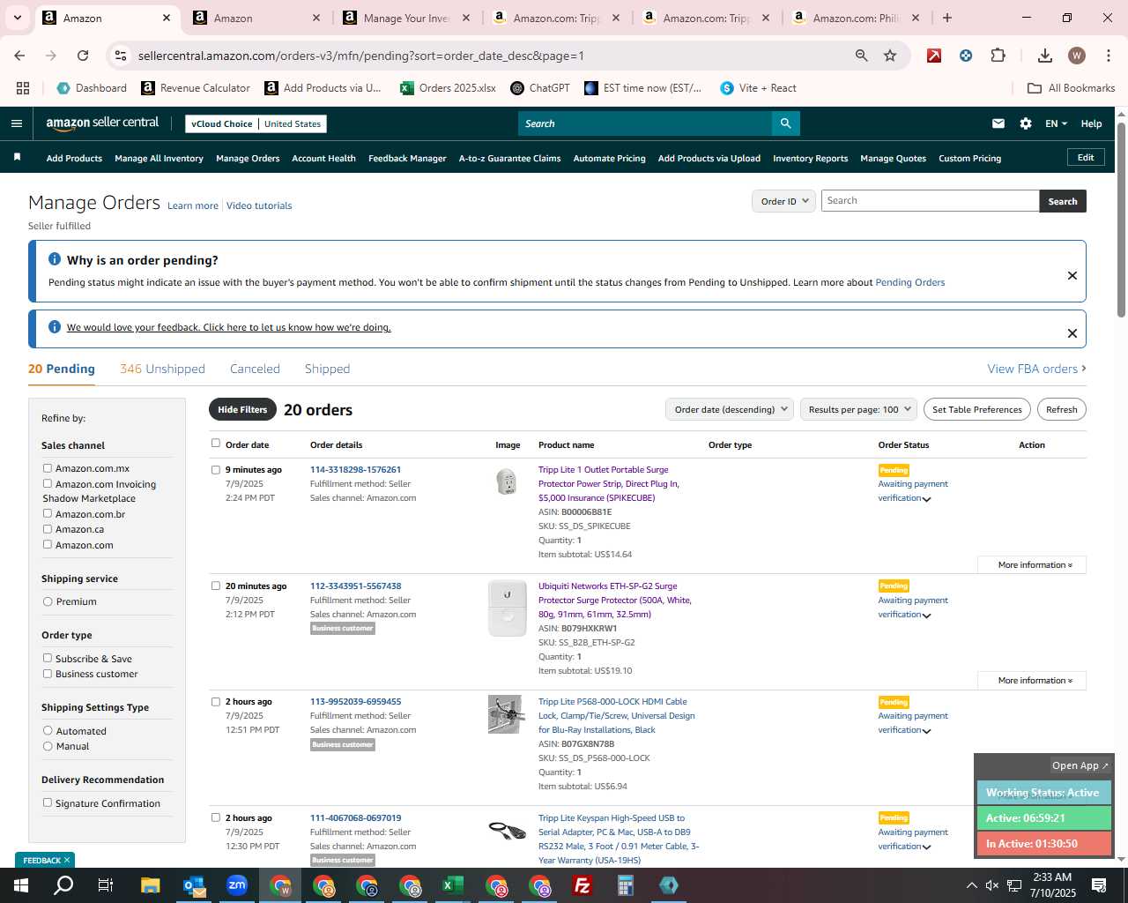This screenshot has width=1128, height=903.
Task: Check the Subscribe & Save order type
Action: pyautogui.click(x=48, y=658)
